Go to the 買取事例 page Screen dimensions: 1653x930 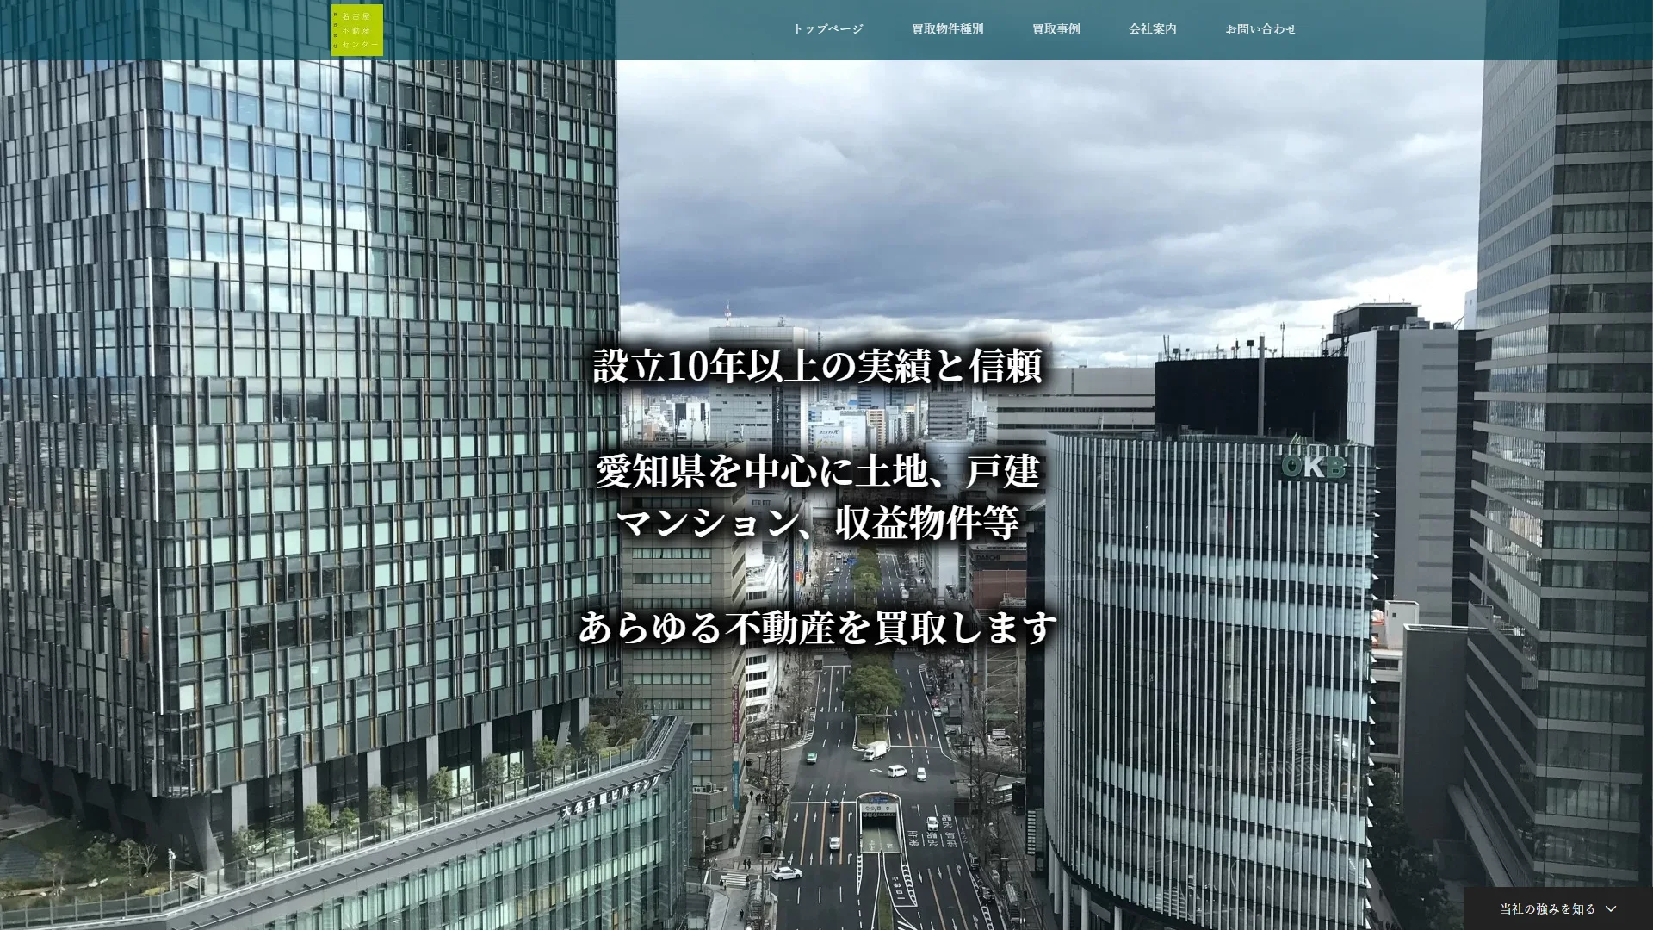1056,29
